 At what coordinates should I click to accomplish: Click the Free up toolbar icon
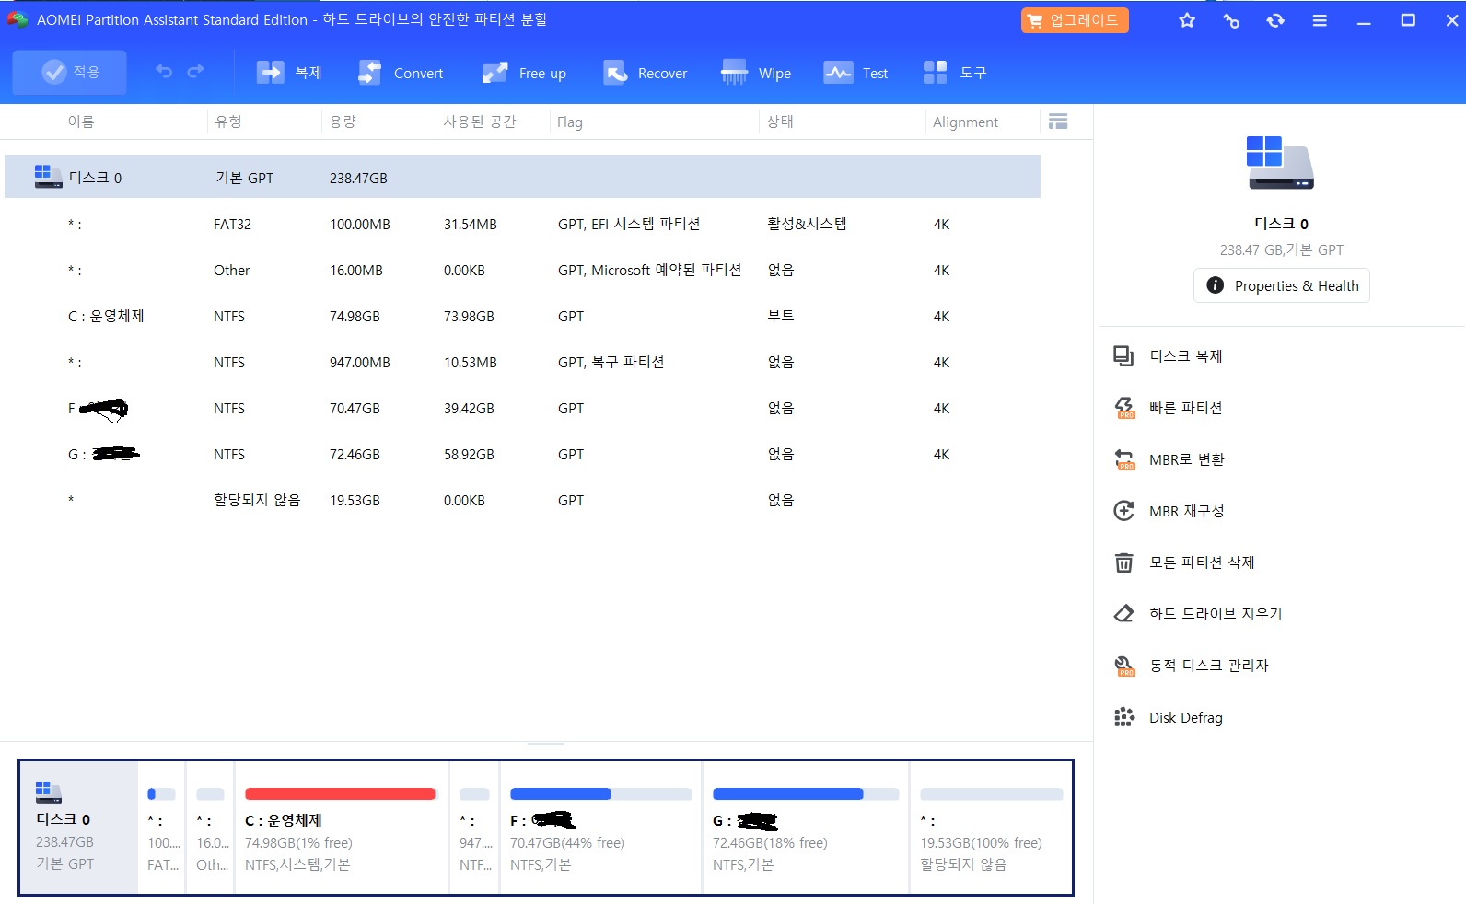click(x=494, y=73)
